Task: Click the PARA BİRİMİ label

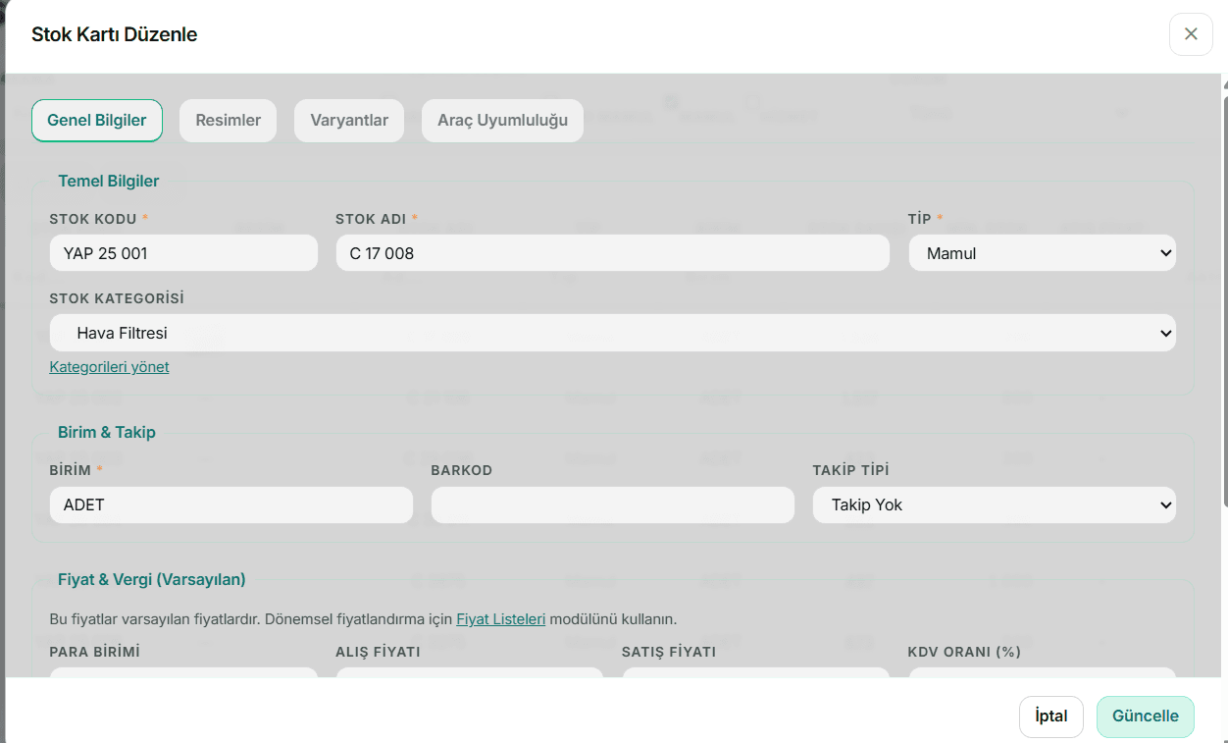Action: point(95,652)
